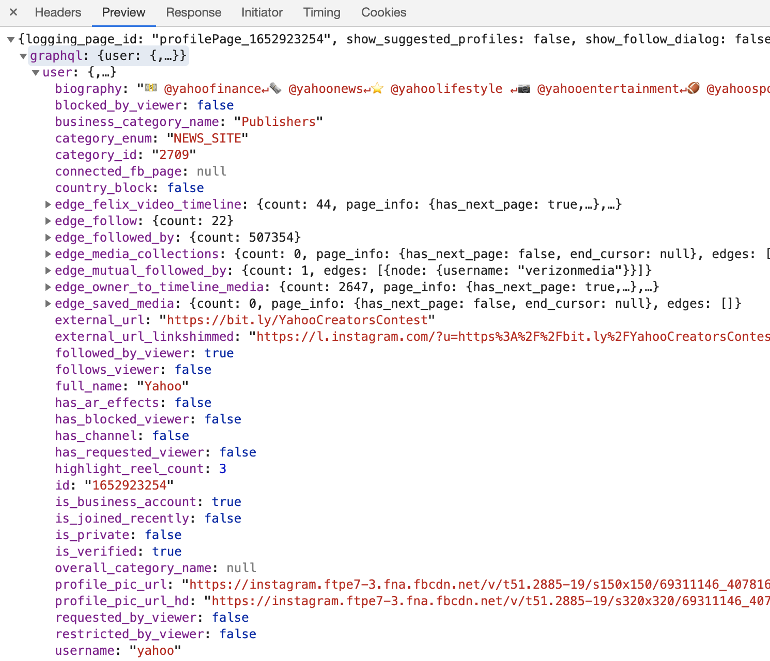Click the full_name value "Yahoo"
Viewport: 770px width, 661px height.
(x=163, y=386)
